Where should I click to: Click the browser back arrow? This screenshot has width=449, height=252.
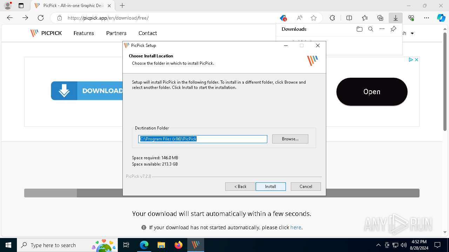pos(10,18)
